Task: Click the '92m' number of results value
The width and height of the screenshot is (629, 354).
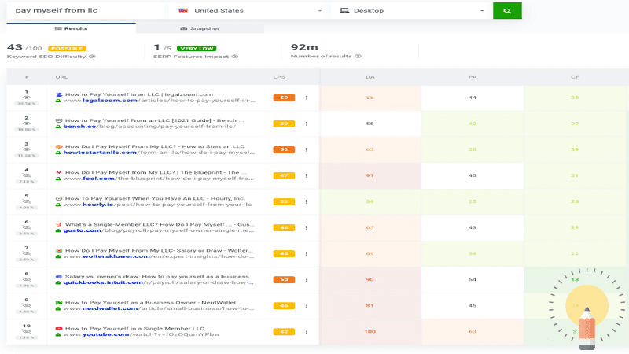Action: pyautogui.click(x=304, y=47)
